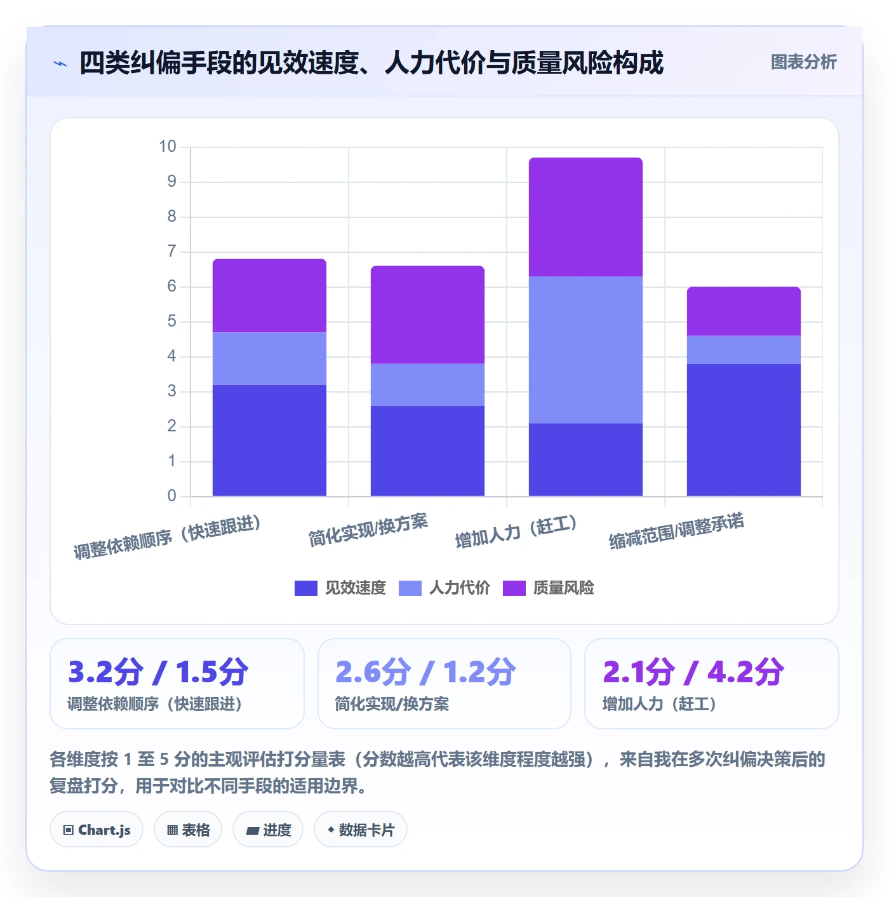889x897 pixels.
Task: Open the 2.1分 / 4.2分 data card
Action: (x=712, y=684)
